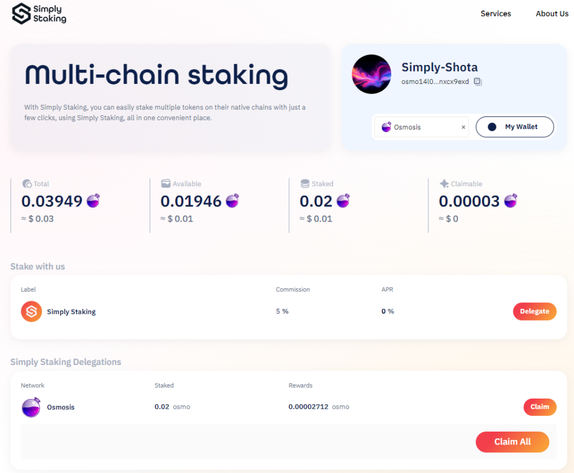
Task: Click the Claimable sparkle icon
Action: [x=444, y=184]
